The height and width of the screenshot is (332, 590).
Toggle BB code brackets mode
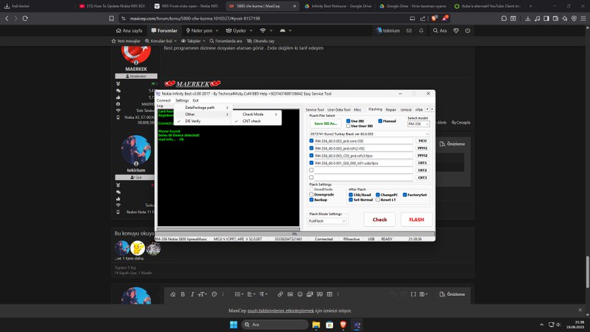coord(413,295)
